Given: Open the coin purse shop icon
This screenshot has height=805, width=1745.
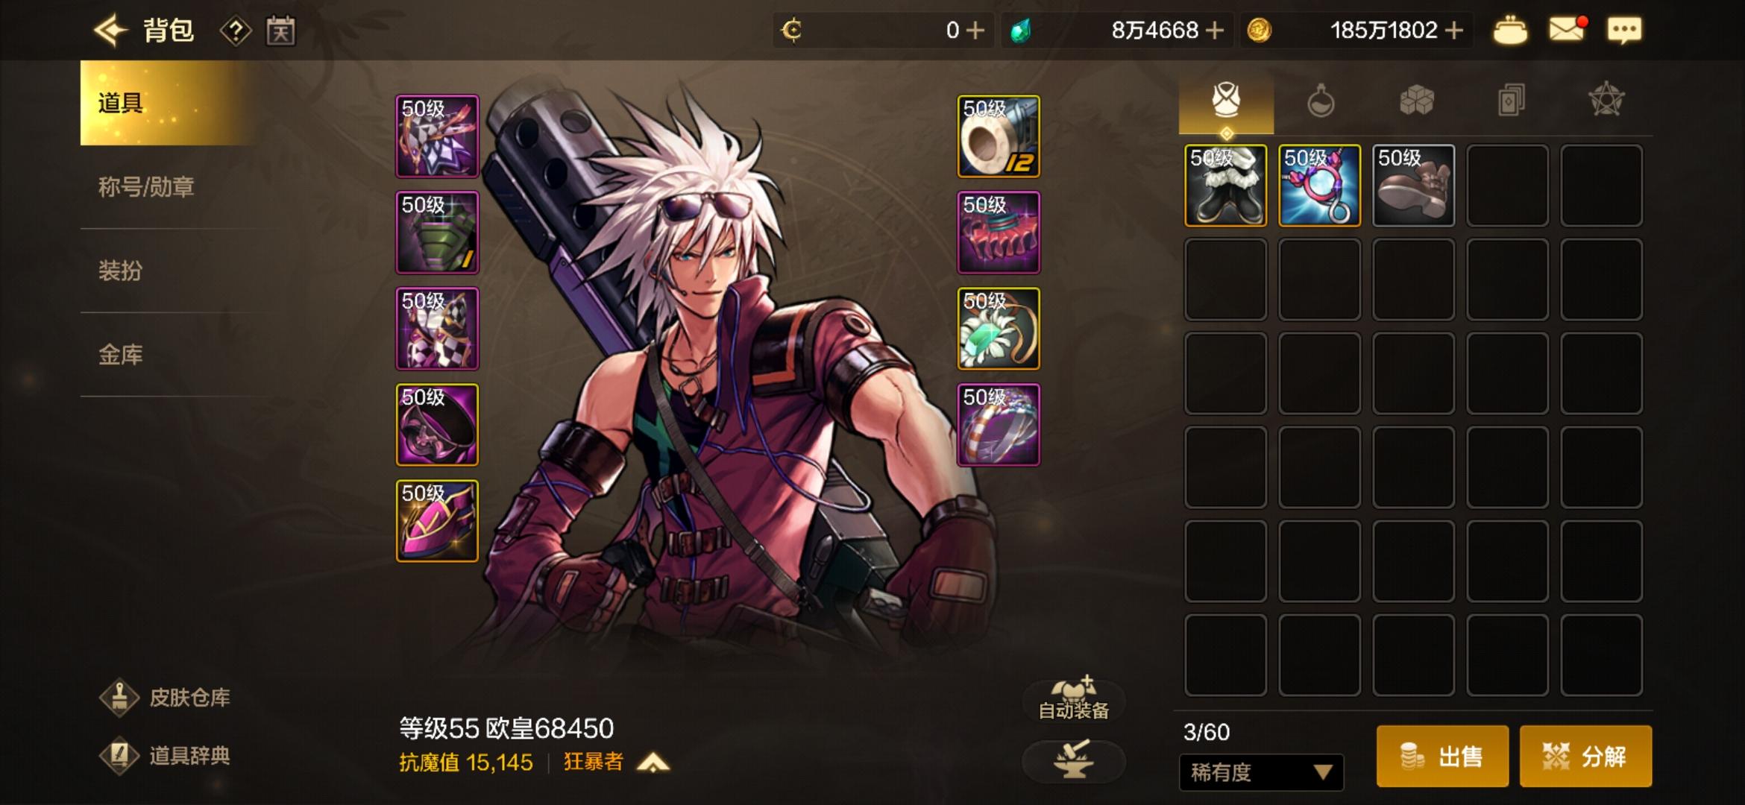Looking at the screenshot, I should pyautogui.click(x=1510, y=30).
